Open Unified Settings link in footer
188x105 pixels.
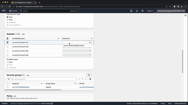(47, 104)
